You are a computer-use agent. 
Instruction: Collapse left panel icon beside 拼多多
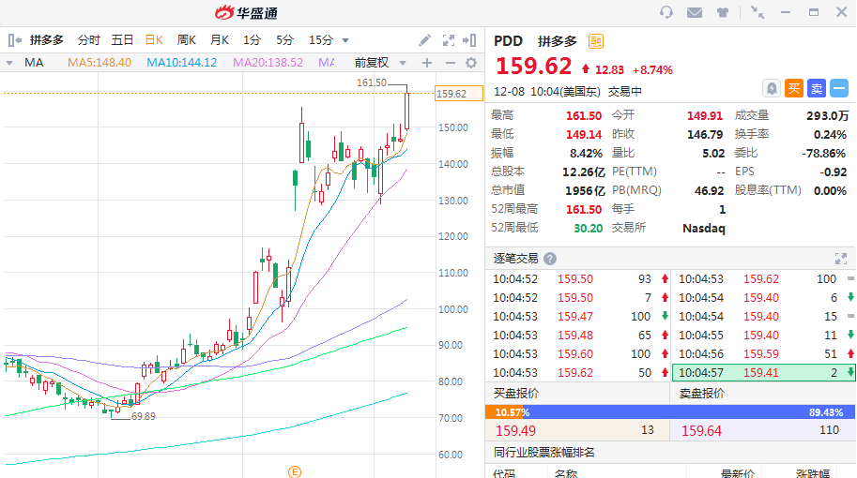(15, 39)
